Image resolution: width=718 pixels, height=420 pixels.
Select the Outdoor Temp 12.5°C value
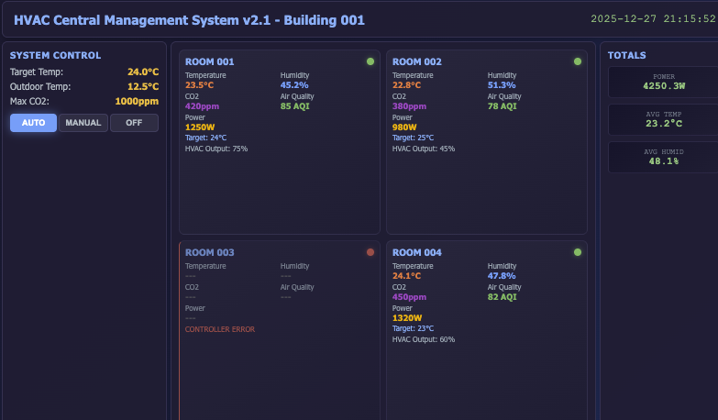[143, 86]
